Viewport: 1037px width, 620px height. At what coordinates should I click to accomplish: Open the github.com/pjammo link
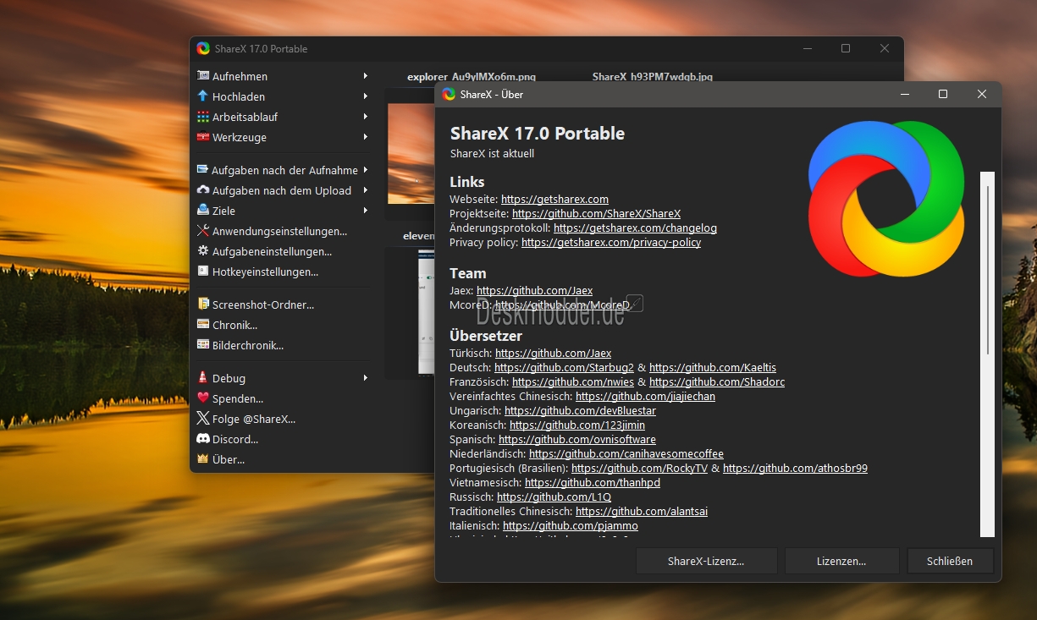(x=571, y=526)
